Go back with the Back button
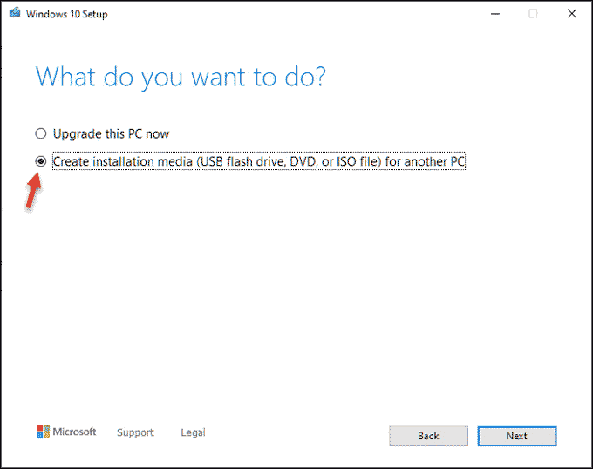Viewport: 593px width, 469px height. 428,436
